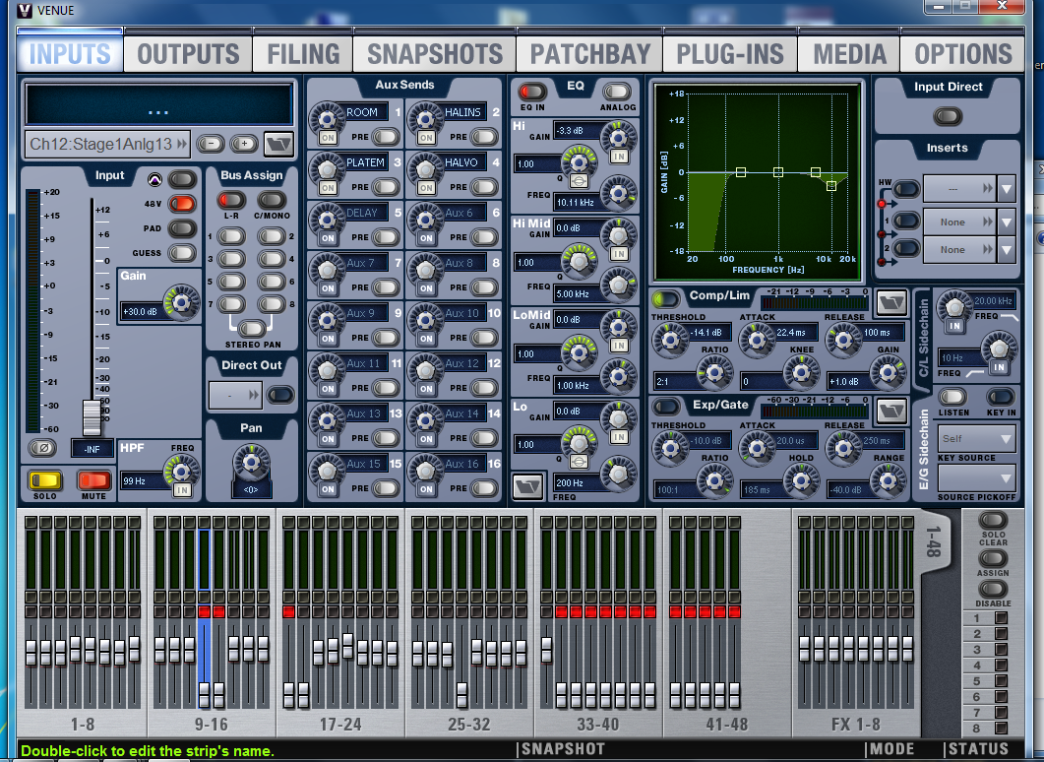1044x762 pixels.
Task: Toggle the ANALOG EQ switch
Action: point(617,92)
